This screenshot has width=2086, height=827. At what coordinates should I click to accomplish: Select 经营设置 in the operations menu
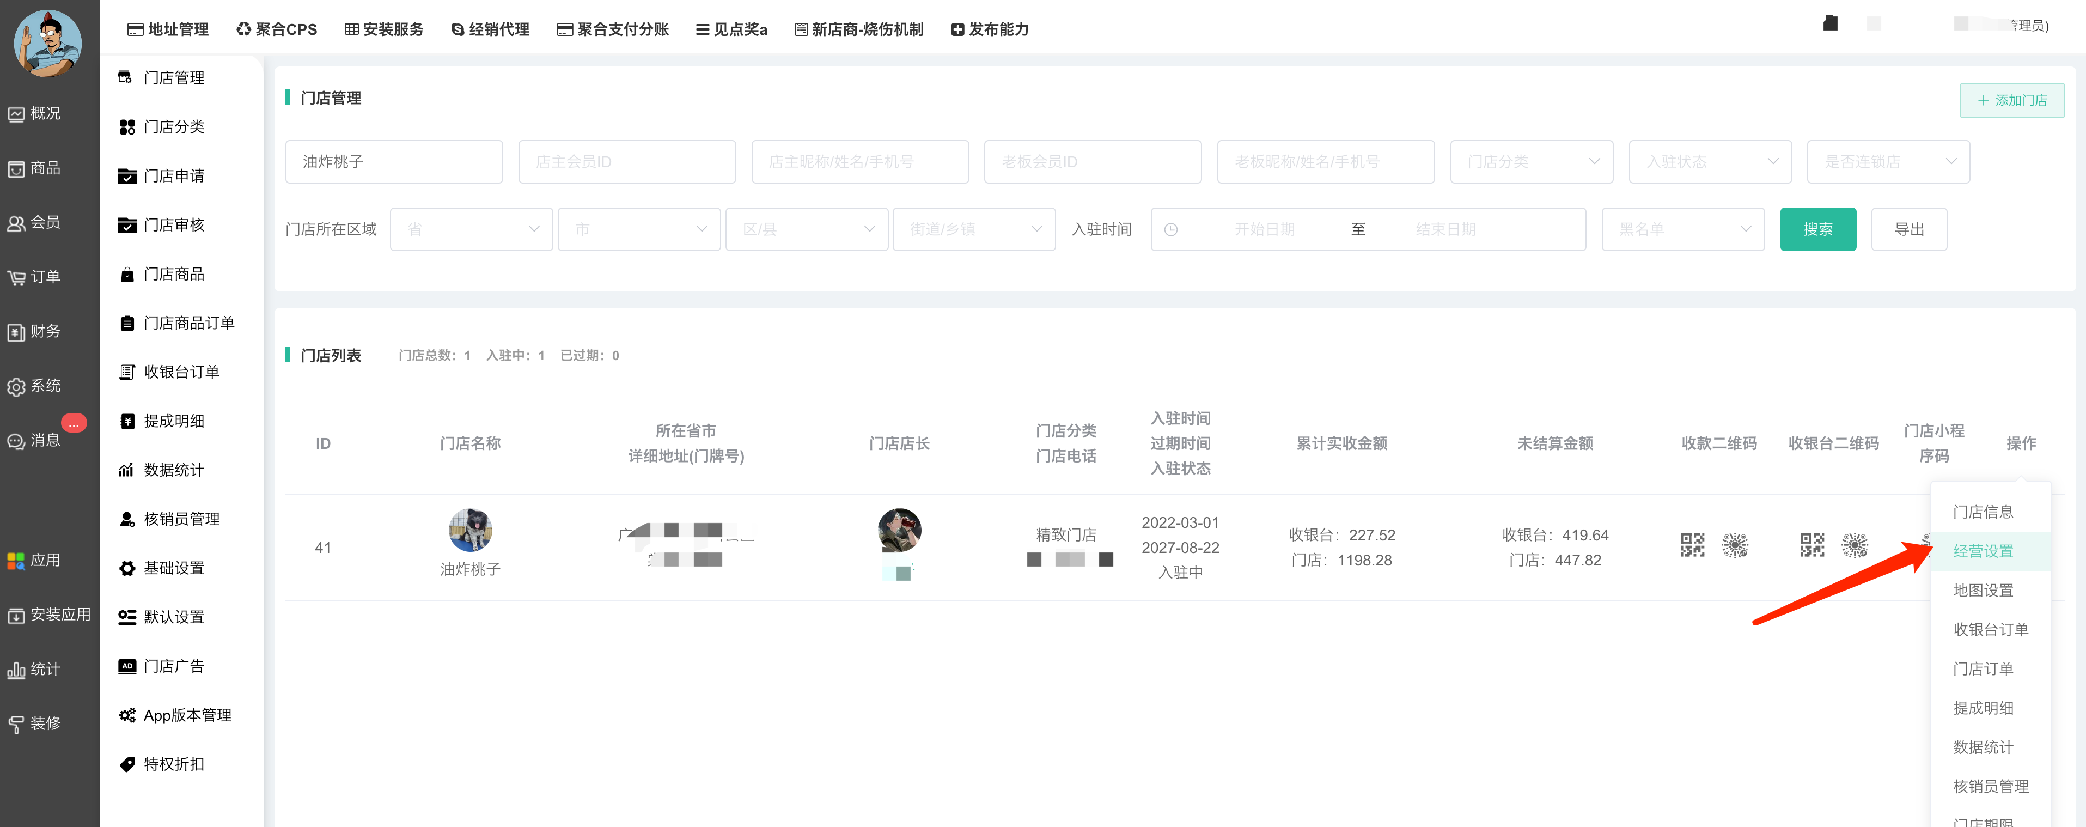(x=1983, y=551)
